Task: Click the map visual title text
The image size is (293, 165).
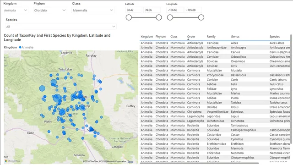Action: coord(57,38)
